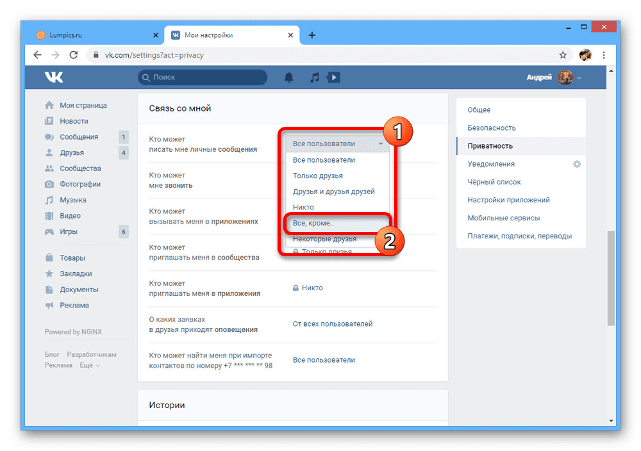Click the Музыка note icon in sidebar
641x451 pixels.
[49, 200]
